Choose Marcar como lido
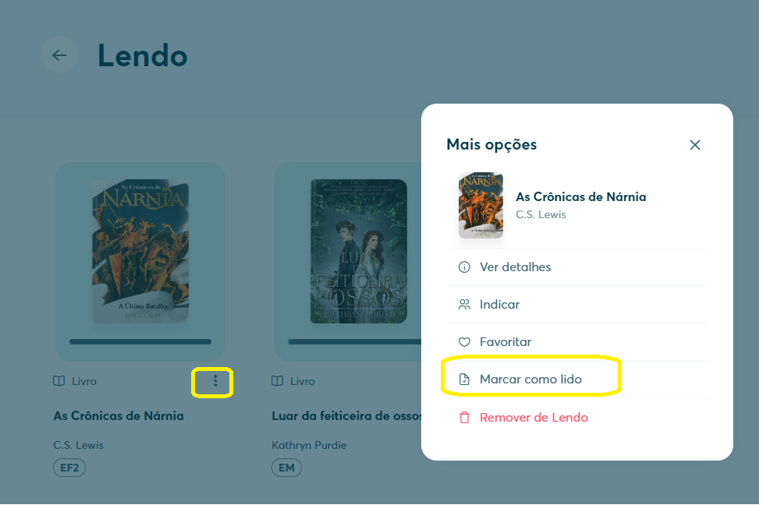 577,380
